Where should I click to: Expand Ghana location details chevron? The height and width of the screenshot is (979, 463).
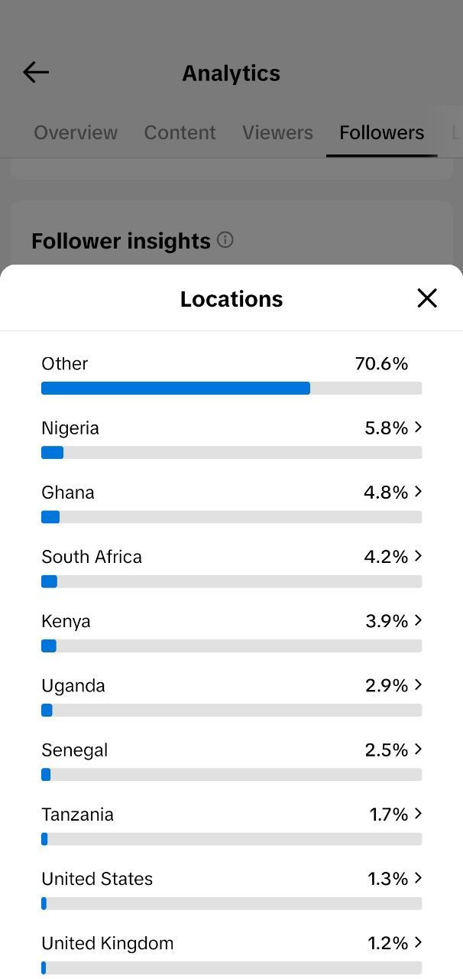click(418, 492)
